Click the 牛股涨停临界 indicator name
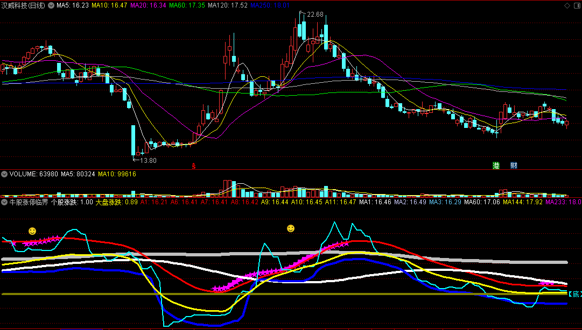The height and width of the screenshot is (330, 582). [29, 202]
